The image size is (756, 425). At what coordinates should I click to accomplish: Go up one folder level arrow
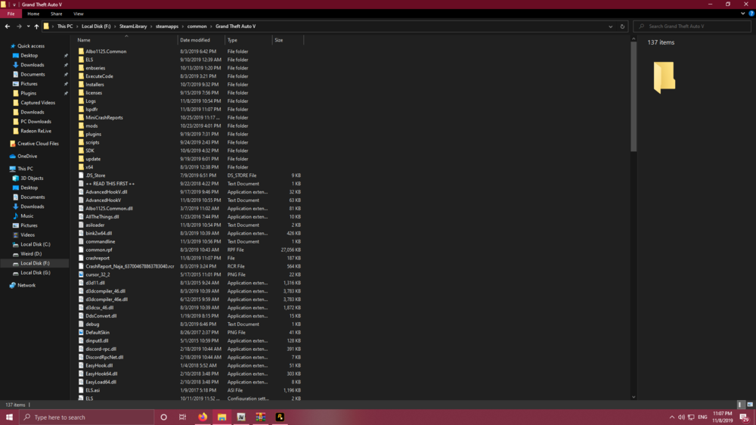click(x=36, y=26)
